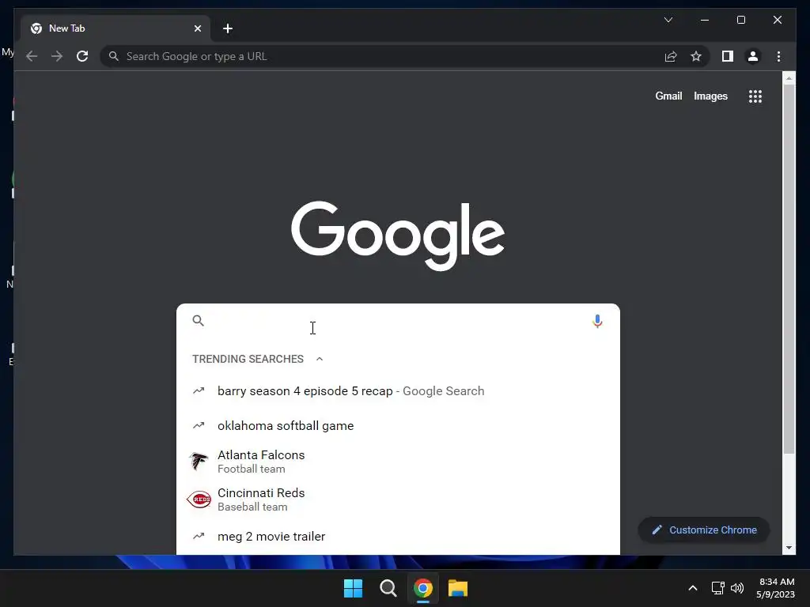Open the clock showing 8:34 AM
The image size is (810, 607).
775,588
